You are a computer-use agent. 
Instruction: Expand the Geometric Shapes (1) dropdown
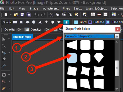click(117, 36)
